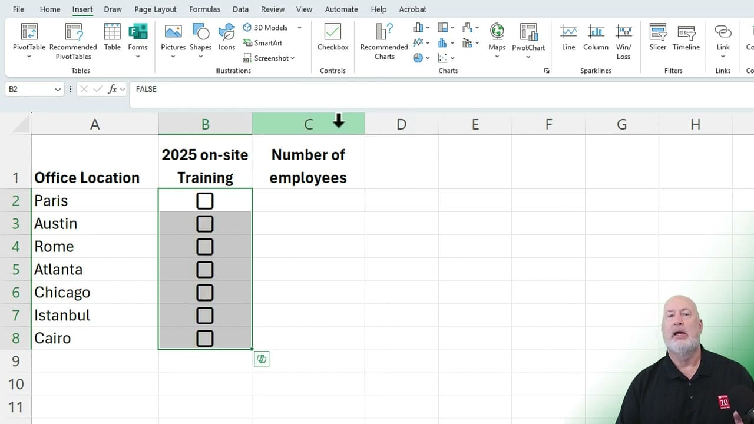
Task: Tick the Cairo on-site training checkbox
Action: point(204,338)
